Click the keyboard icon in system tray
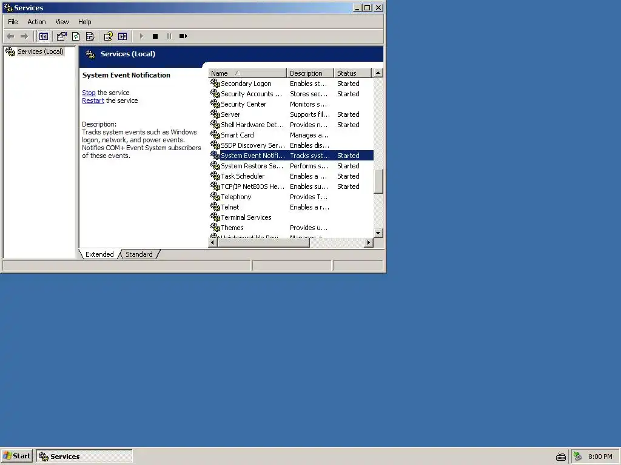Viewport: 621px width, 465px height. tap(560, 457)
